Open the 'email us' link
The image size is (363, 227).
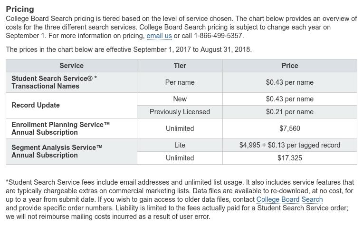[159, 36]
